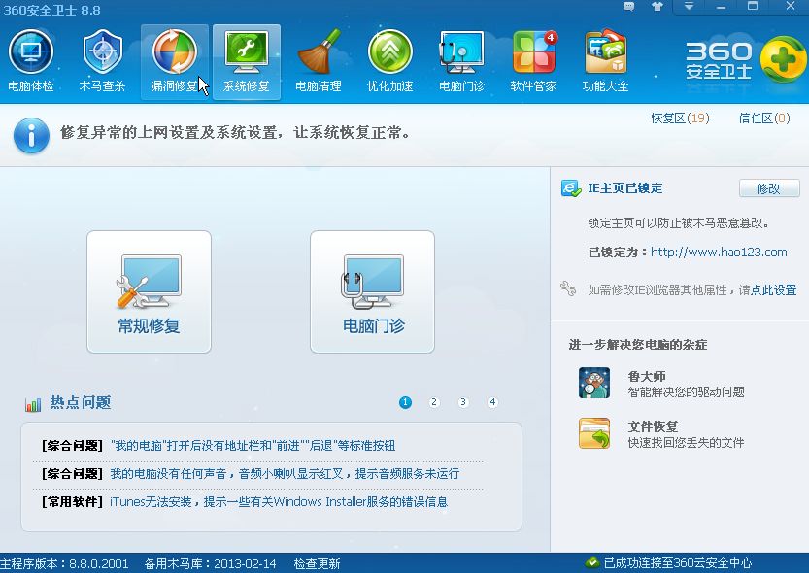
Task: Open the 信任区(0) link
Action: tap(764, 118)
